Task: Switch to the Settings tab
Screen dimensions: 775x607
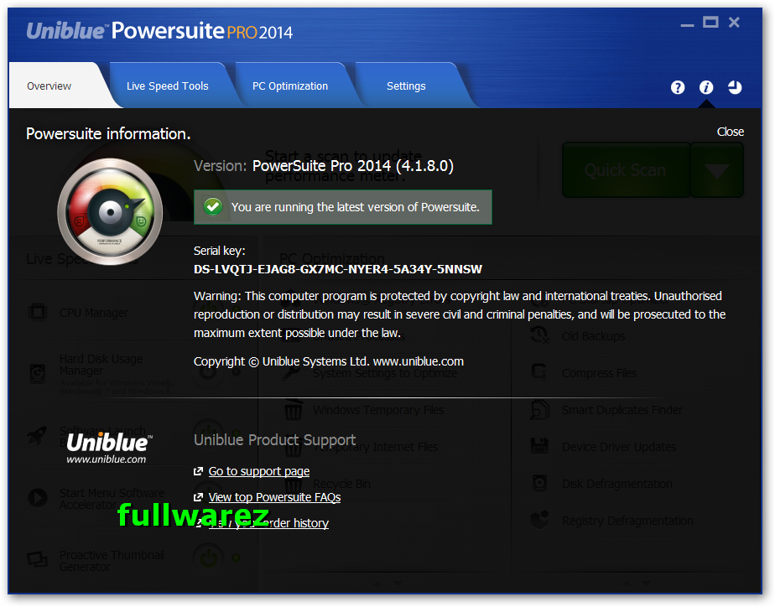Action: [x=406, y=86]
